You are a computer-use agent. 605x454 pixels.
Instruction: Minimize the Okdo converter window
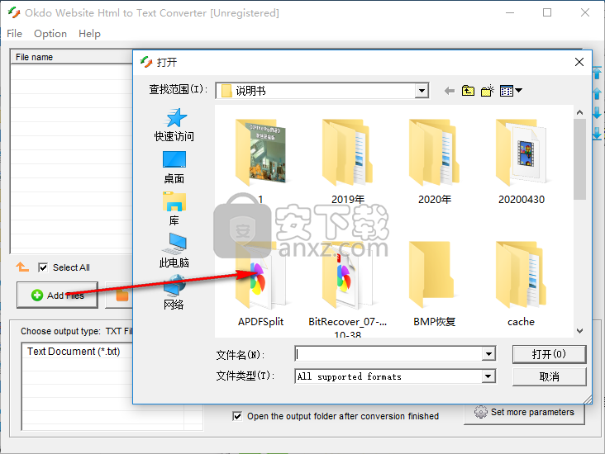[x=510, y=12]
